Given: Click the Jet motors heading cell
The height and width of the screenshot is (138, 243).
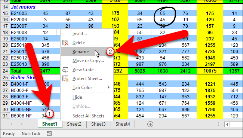Looking at the screenshot, I should [23, 7].
